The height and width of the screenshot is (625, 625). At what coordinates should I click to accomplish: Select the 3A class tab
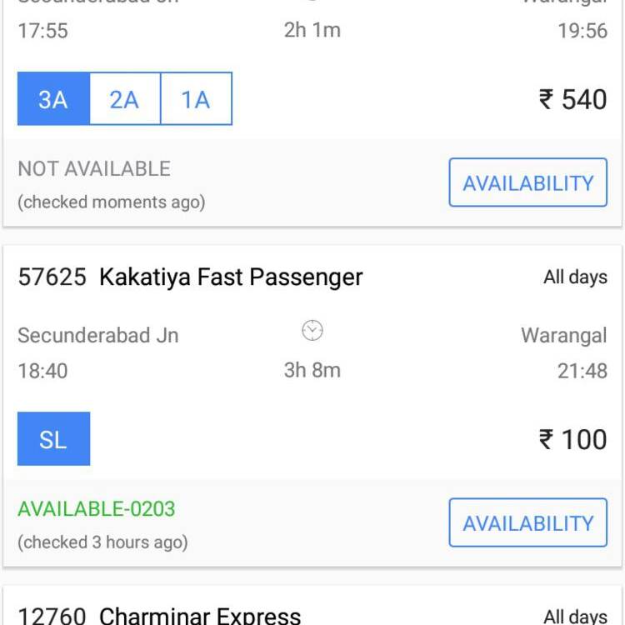pos(54,99)
